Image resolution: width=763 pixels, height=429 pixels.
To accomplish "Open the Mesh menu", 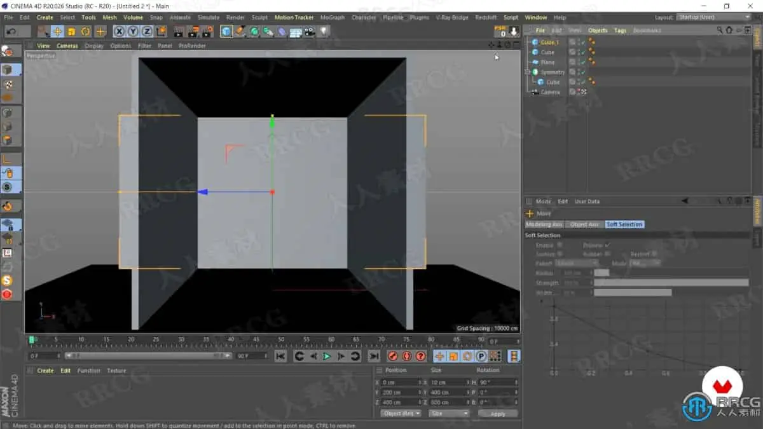I will (109, 17).
